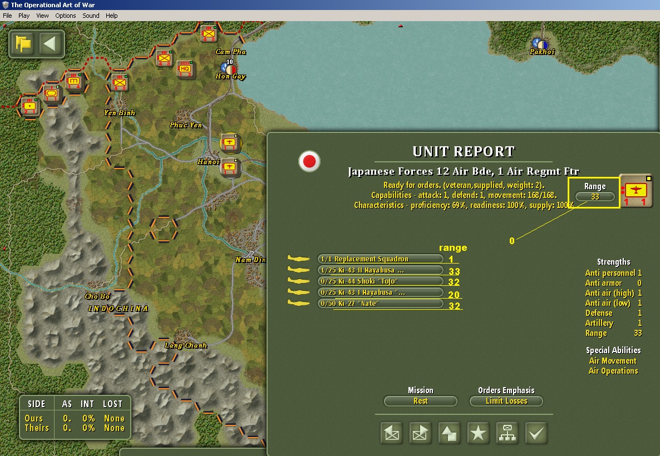Confirm with the checkmark button
The height and width of the screenshot is (456, 660).
tap(536, 433)
